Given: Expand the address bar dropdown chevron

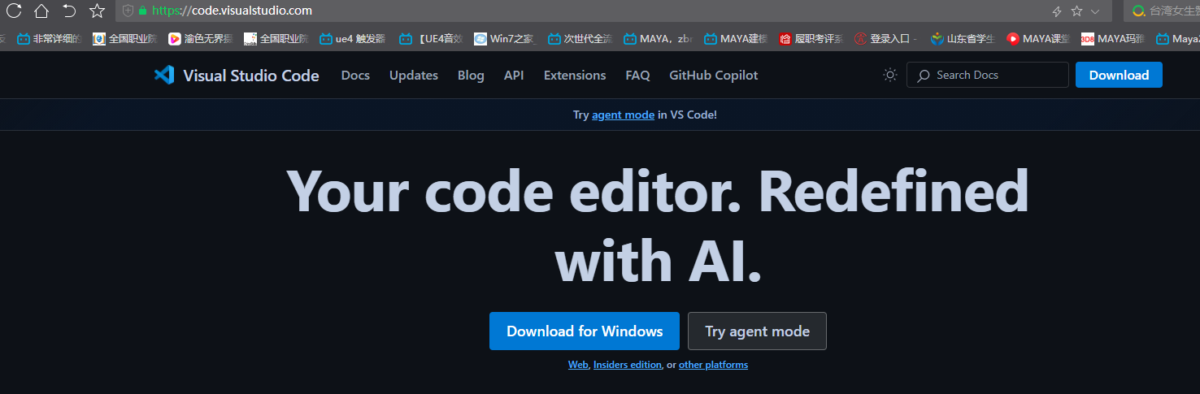Looking at the screenshot, I should coord(1095,11).
